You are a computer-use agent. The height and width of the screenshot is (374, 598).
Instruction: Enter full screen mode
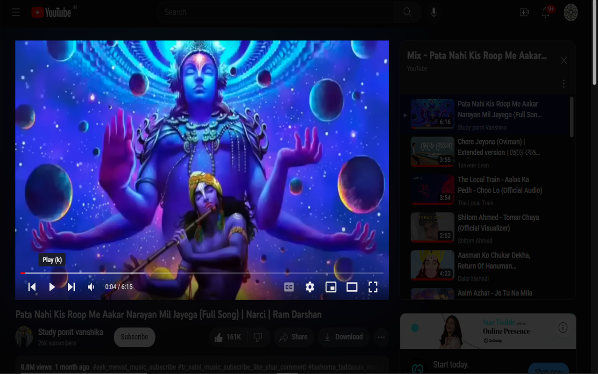373,287
